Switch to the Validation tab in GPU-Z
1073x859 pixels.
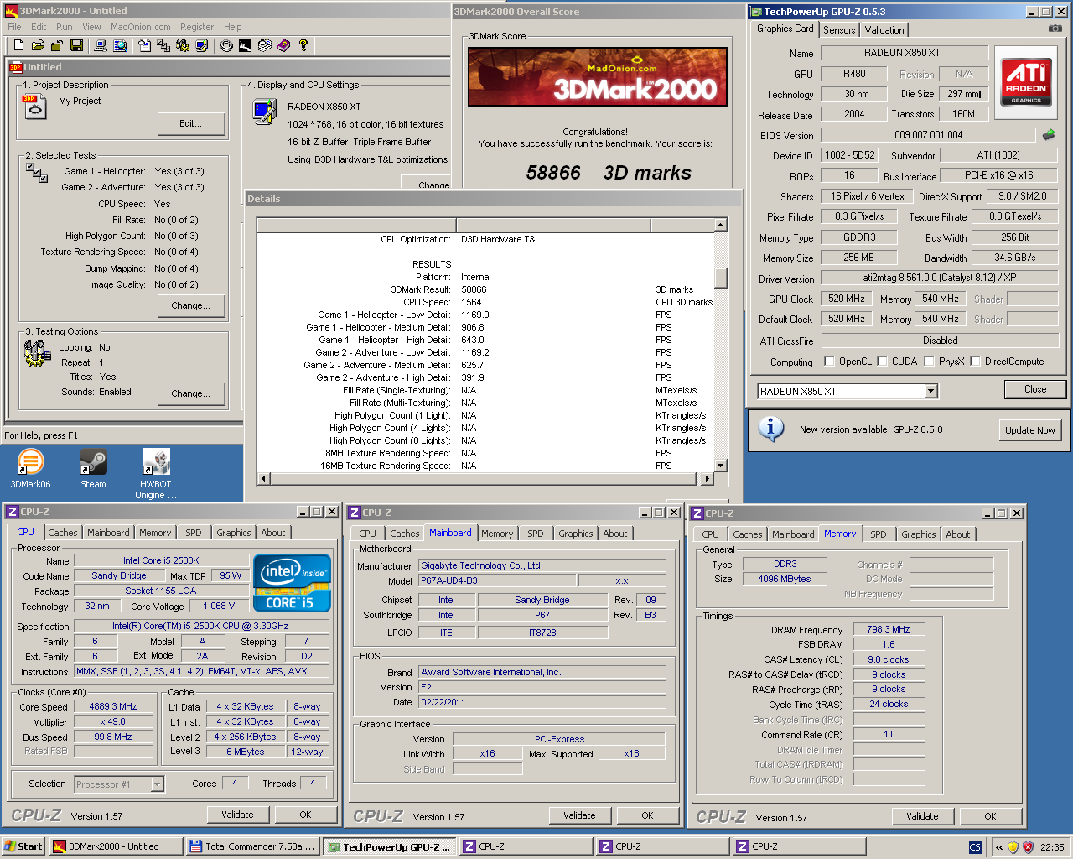(x=884, y=29)
